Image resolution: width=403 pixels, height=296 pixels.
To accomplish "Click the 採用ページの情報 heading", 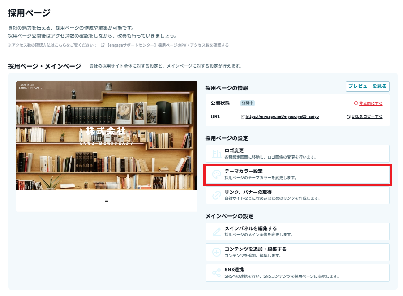I will (227, 88).
